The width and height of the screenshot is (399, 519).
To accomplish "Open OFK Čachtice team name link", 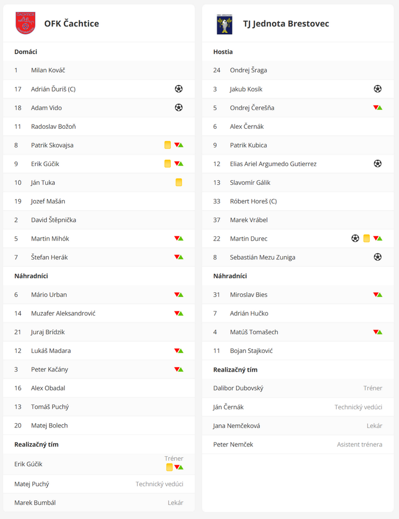I will [71, 23].
